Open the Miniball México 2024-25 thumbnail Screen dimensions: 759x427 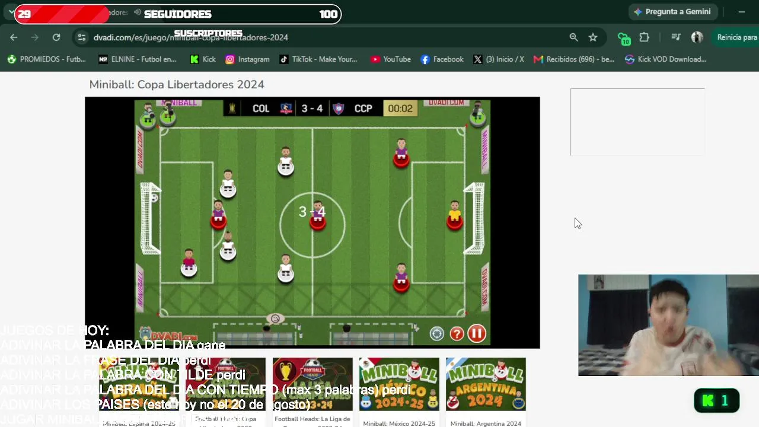(399, 384)
